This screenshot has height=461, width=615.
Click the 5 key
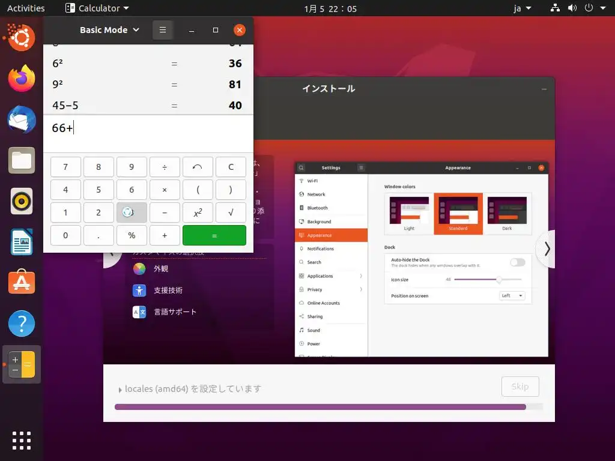[x=98, y=190]
